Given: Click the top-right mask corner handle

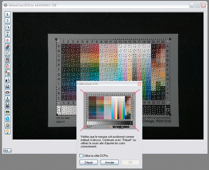Looking at the screenshot, I should coord(170,39).
